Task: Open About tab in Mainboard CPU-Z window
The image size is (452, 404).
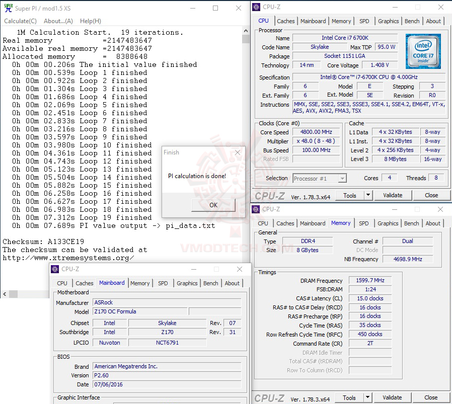Action: point(232,284)
